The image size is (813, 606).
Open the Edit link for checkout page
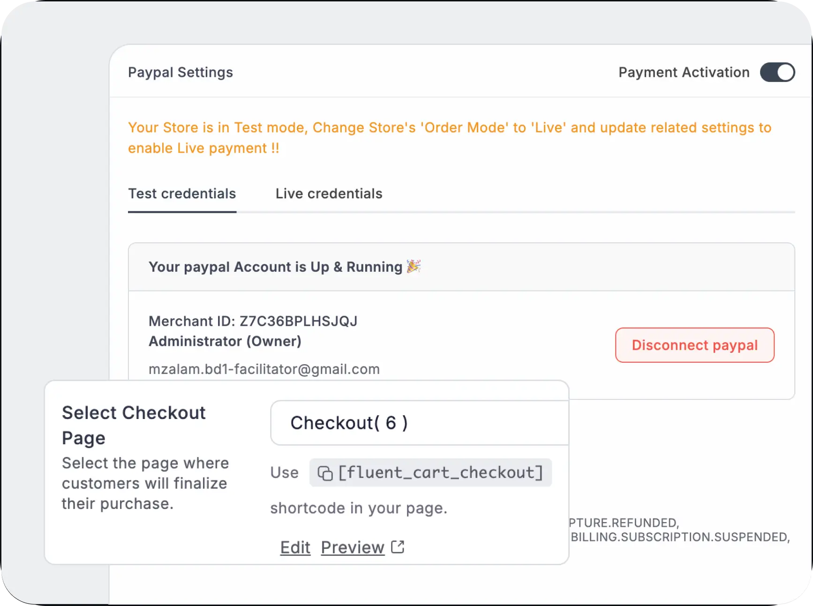click(295, 547)
